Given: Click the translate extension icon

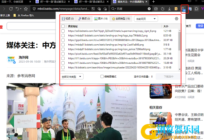Looking at the screenshot, I should coord(190,9).
